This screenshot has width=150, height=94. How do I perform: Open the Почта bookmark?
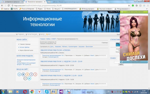pos(47,9)
